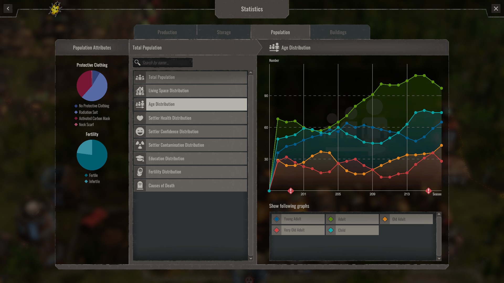Click the Causes of Death tombstone icon

140,186
